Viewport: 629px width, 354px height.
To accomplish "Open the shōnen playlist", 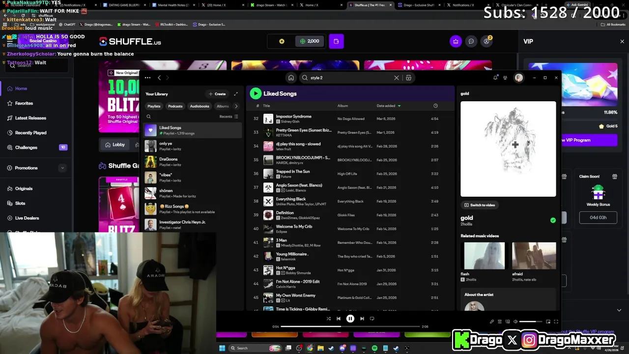I will pyautogui.click(x=193, y=193).
